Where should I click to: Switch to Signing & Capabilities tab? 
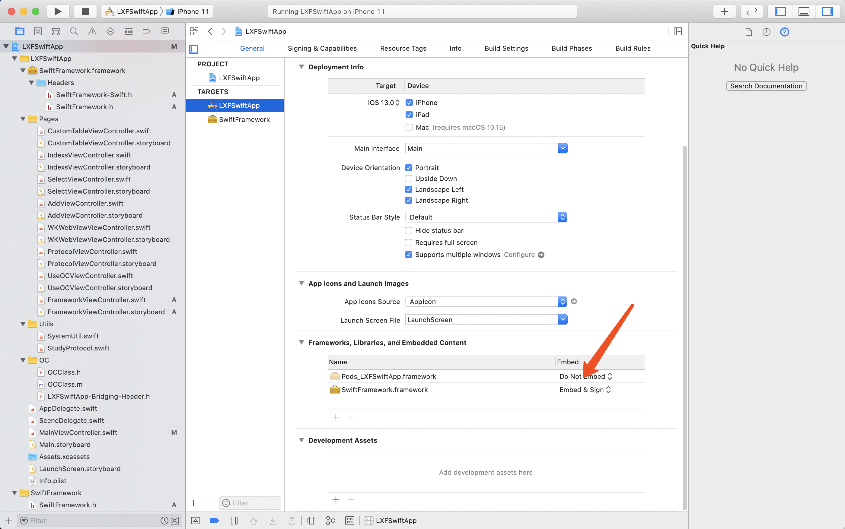(322, 48)
